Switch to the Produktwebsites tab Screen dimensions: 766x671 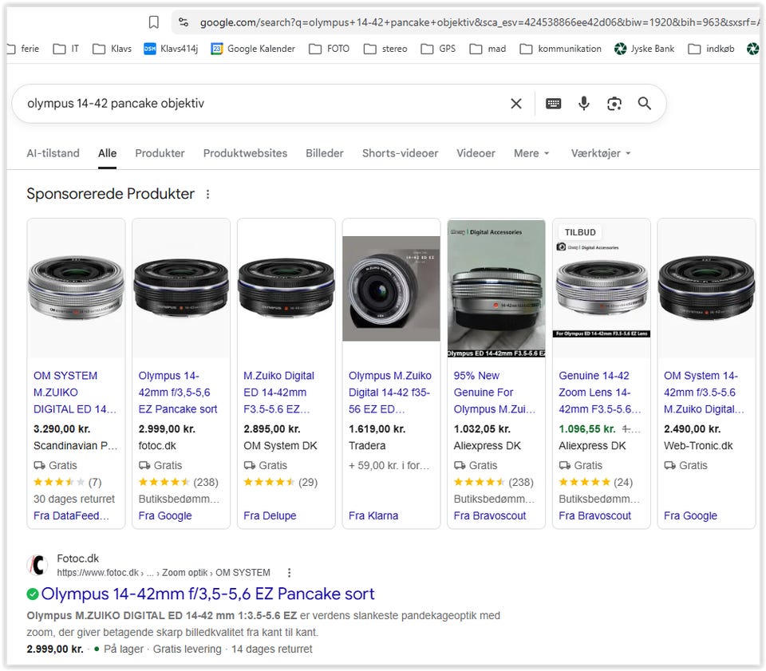point(245,153)
